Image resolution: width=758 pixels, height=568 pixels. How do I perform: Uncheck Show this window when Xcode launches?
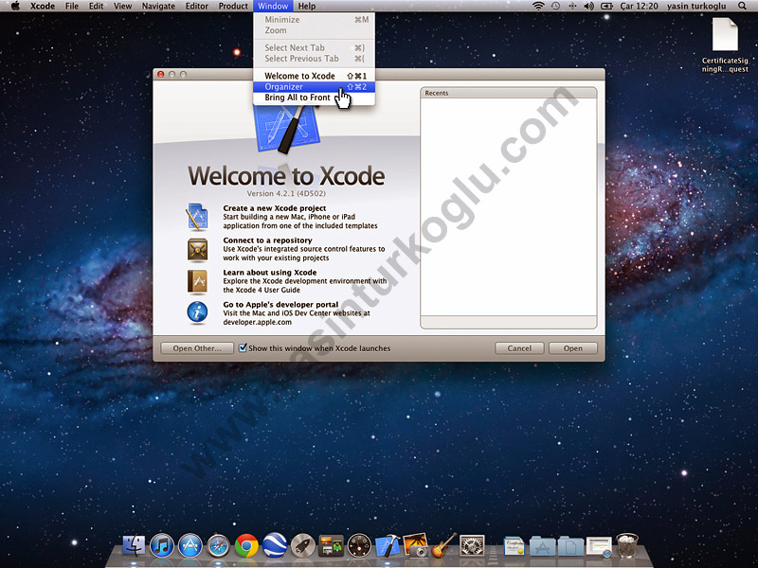point(243,347)
